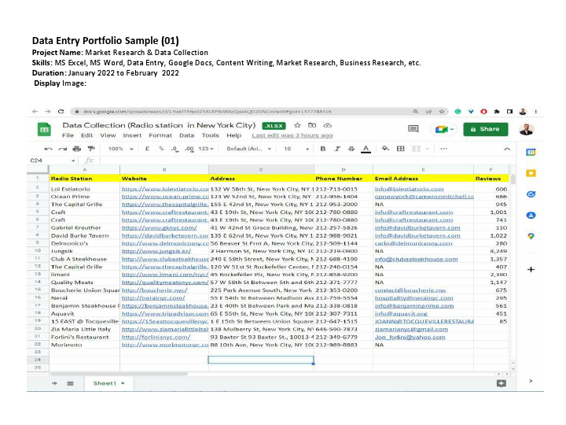Open the Data menu
The image size is (566, 425).
coord(186,135)
